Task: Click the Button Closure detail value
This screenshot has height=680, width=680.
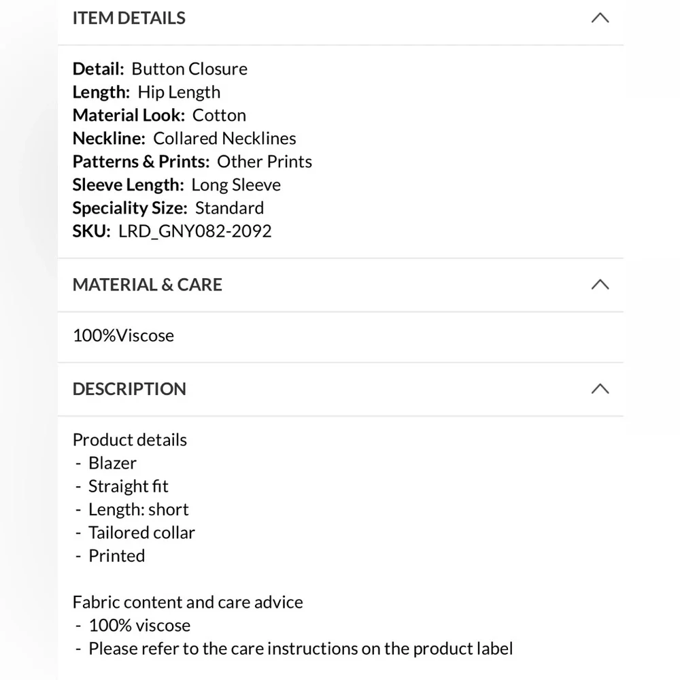Action: click(x=189, y=69)
